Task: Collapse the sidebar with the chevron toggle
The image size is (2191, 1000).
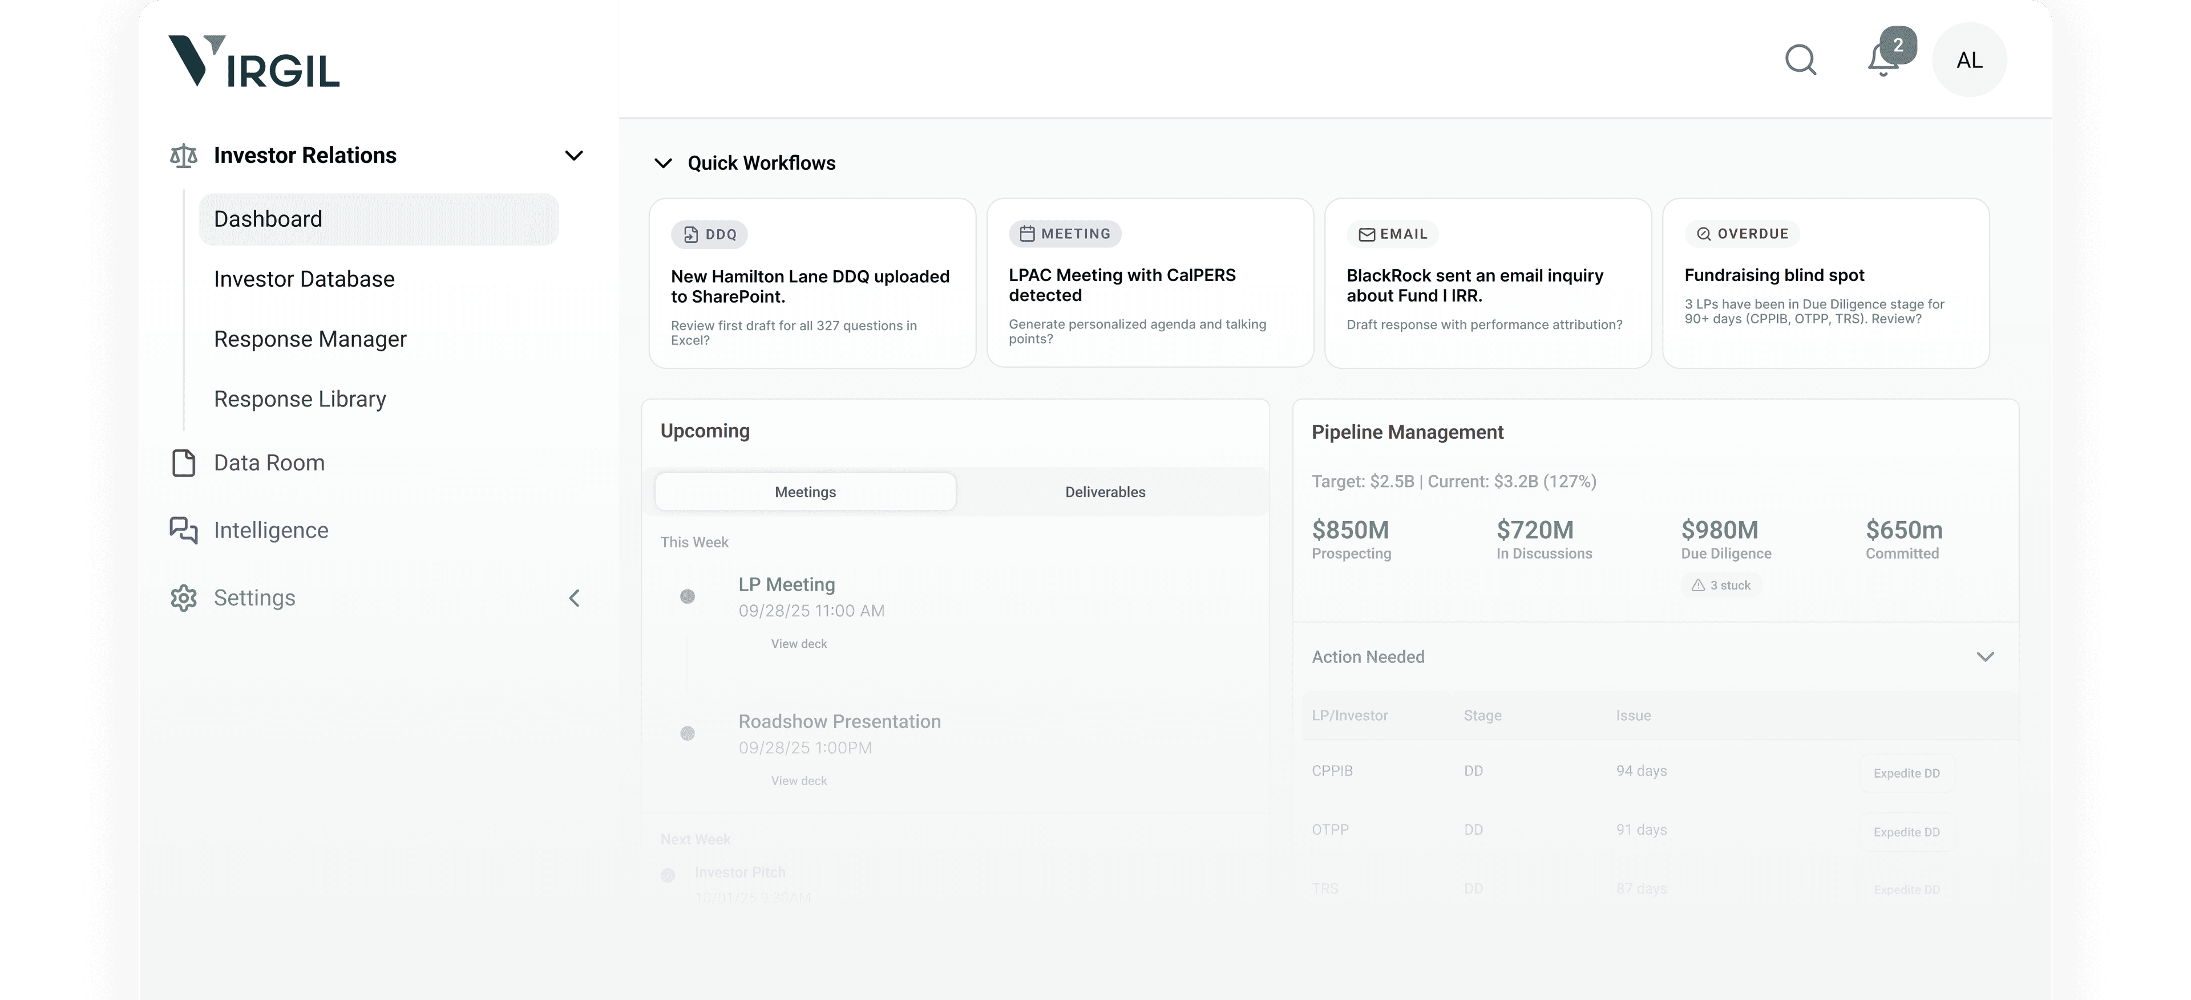Action: click(575, 598)
